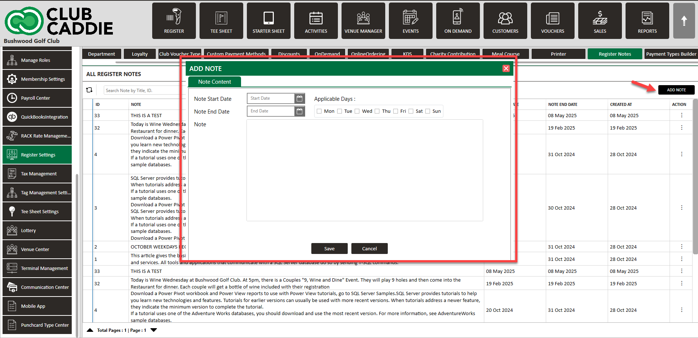Cancel the Add Note dialog
This screenshot has height=338, width=698.
coord(369,248)
